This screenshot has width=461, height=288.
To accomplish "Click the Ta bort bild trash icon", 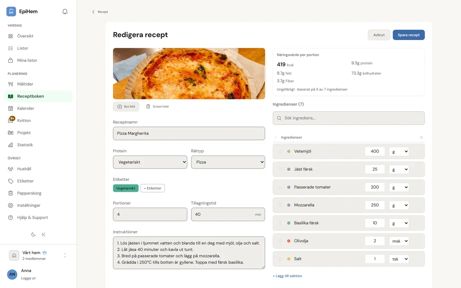I will tap(148, 107).
